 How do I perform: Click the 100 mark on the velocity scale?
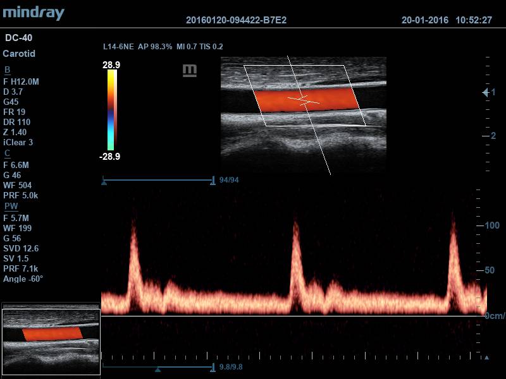pyautogui.click(x=491, y=226)
